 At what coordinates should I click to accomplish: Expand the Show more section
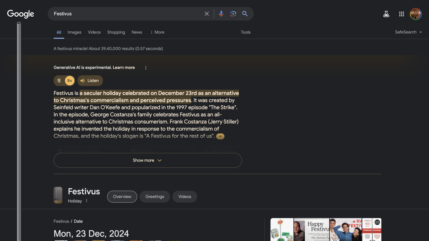(147, 160)
